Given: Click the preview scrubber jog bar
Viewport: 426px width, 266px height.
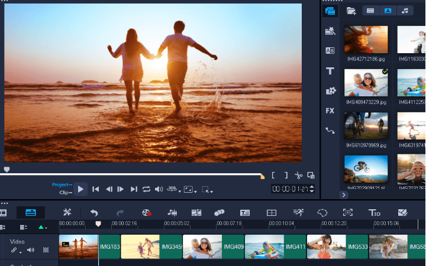Looking at the screenshot, I should pos(133,175).
